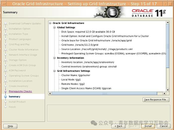Click Save Response File button

(156, 100)
